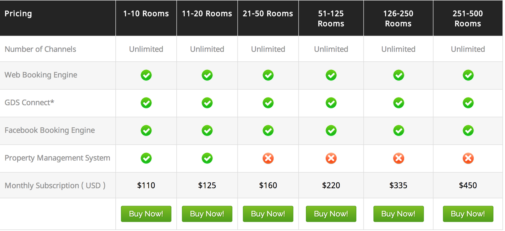
Task: Click the GDS Connect* row label
Action: click(x=29, y=102)
